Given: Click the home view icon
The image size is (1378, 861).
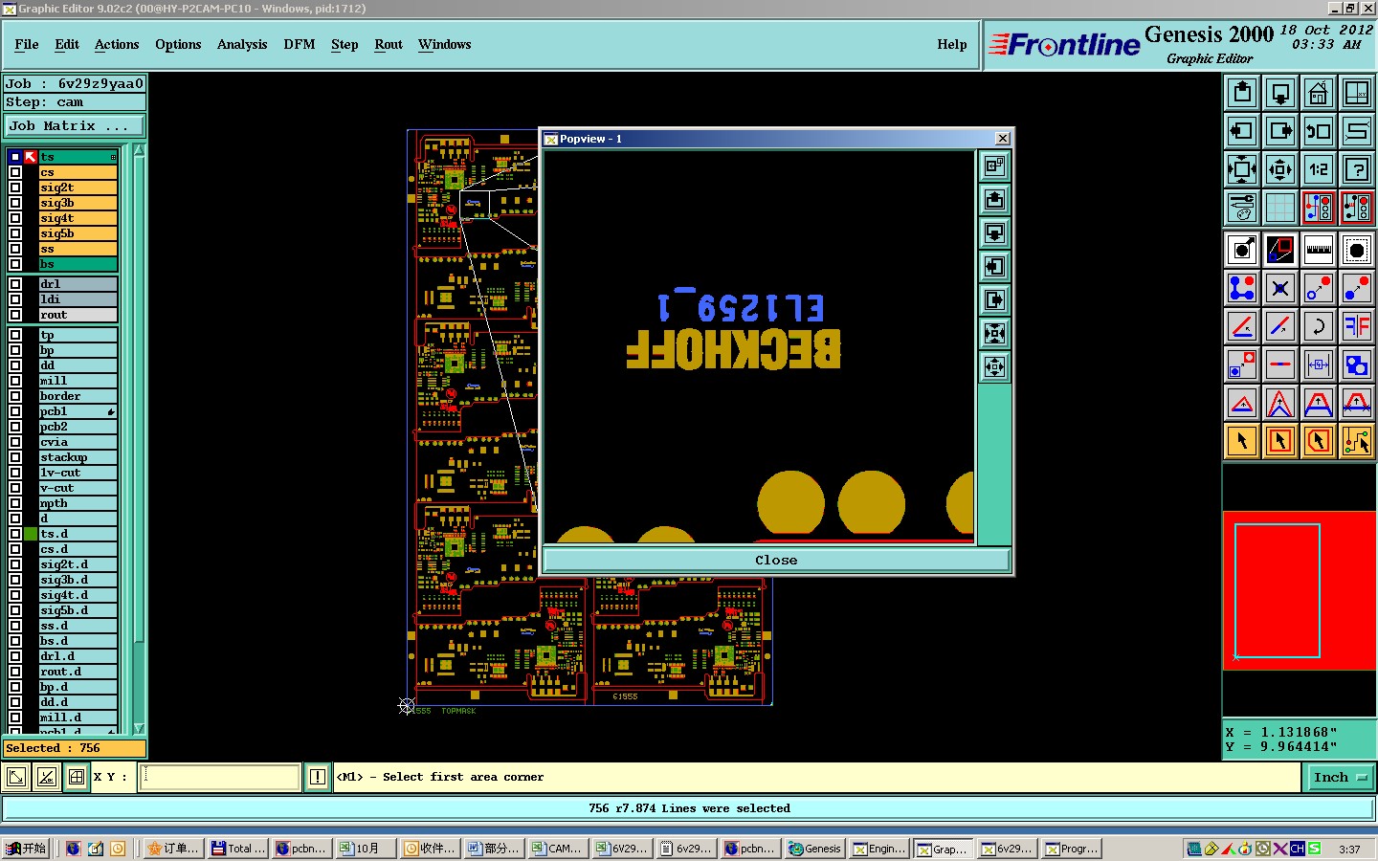Looking at the screenshot, I should coord(1319,93).
